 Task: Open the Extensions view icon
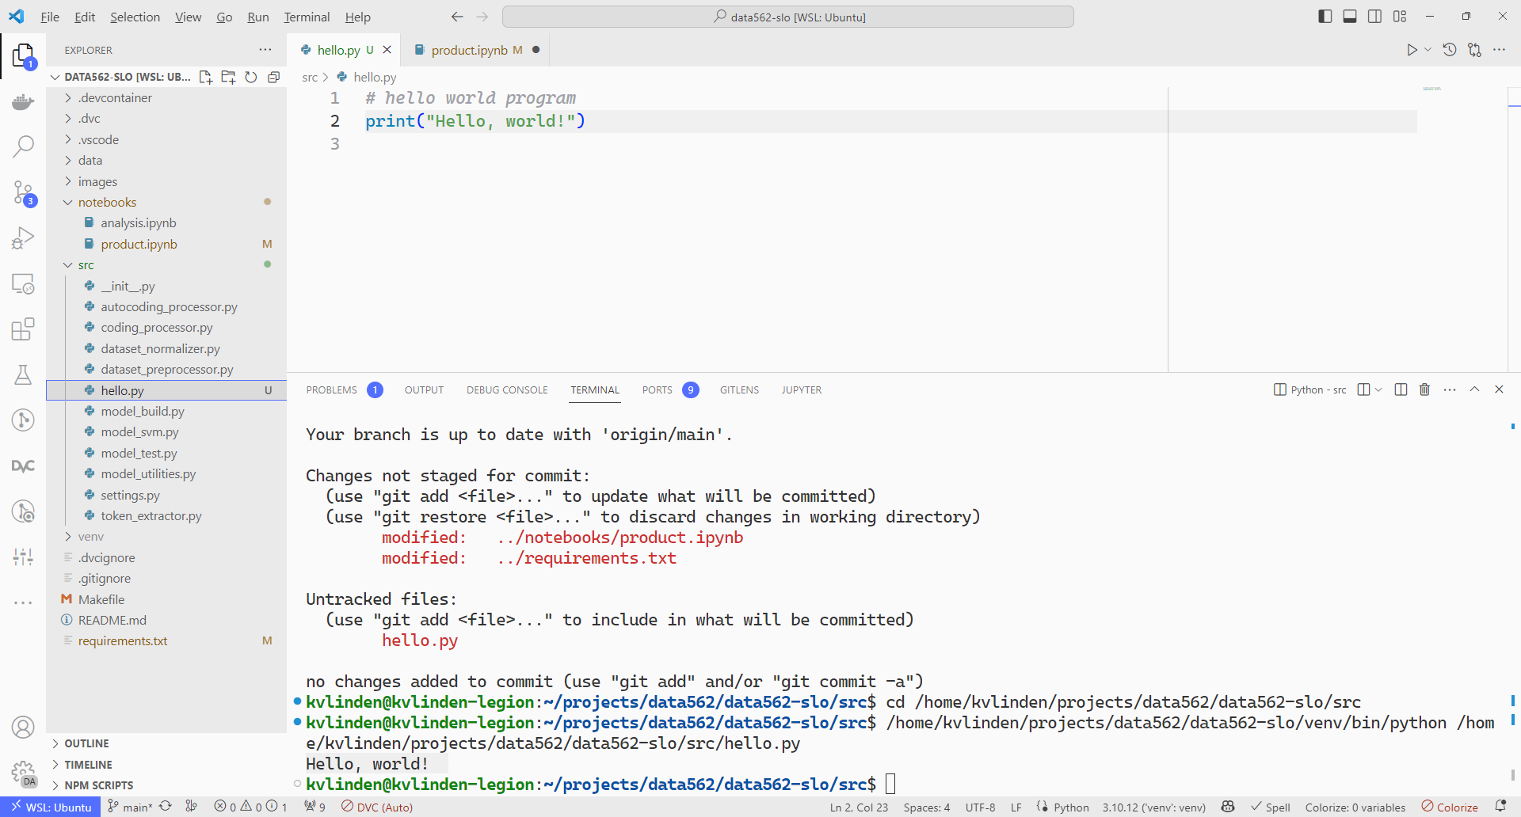(x=23, y=329)
